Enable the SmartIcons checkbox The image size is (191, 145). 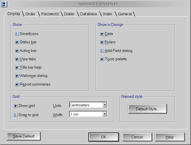point(17,34)
